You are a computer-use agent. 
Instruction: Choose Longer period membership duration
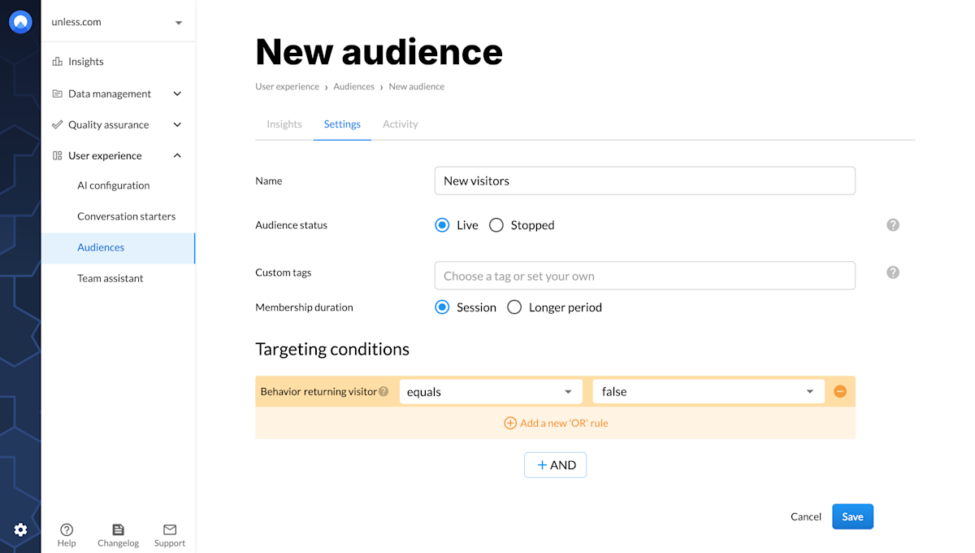pyautogui.click(x=514, y=307)
